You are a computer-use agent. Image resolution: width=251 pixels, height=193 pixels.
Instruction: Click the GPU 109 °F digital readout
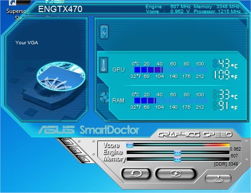pyautogui.click(x=225, y=75)
